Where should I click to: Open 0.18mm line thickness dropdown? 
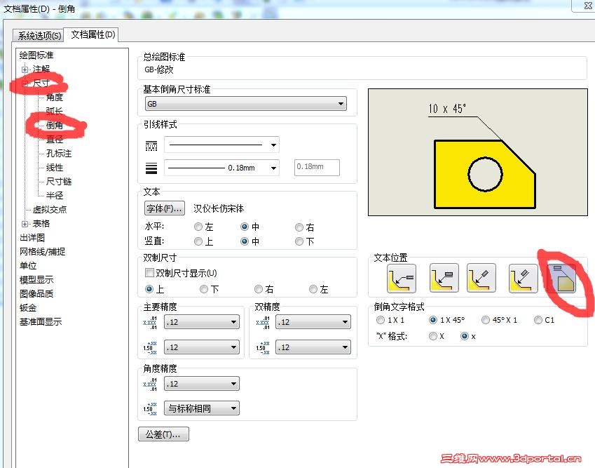(273, 168)
